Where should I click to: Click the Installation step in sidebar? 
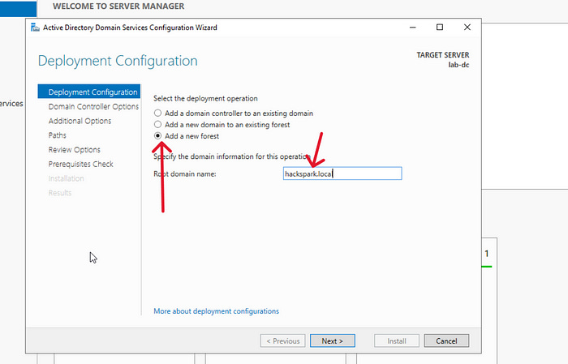[66, 178]
